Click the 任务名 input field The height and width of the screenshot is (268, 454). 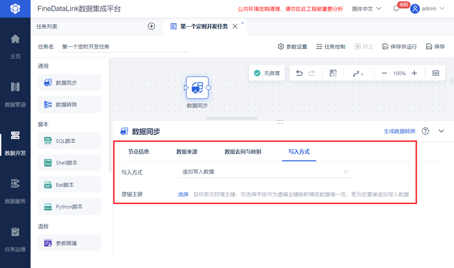pos(123,46)
